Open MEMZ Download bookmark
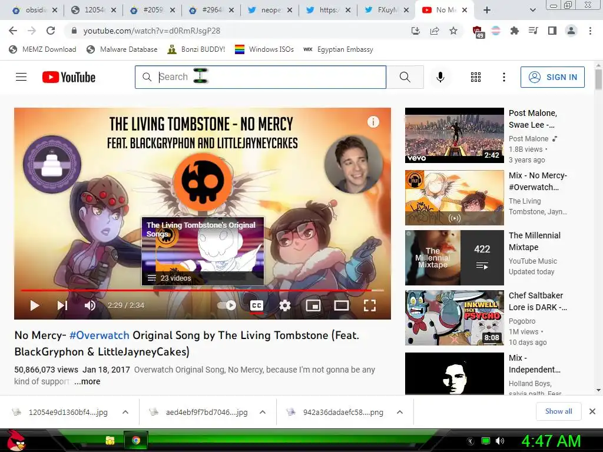 pyautogui.click(x=42, y=49)
